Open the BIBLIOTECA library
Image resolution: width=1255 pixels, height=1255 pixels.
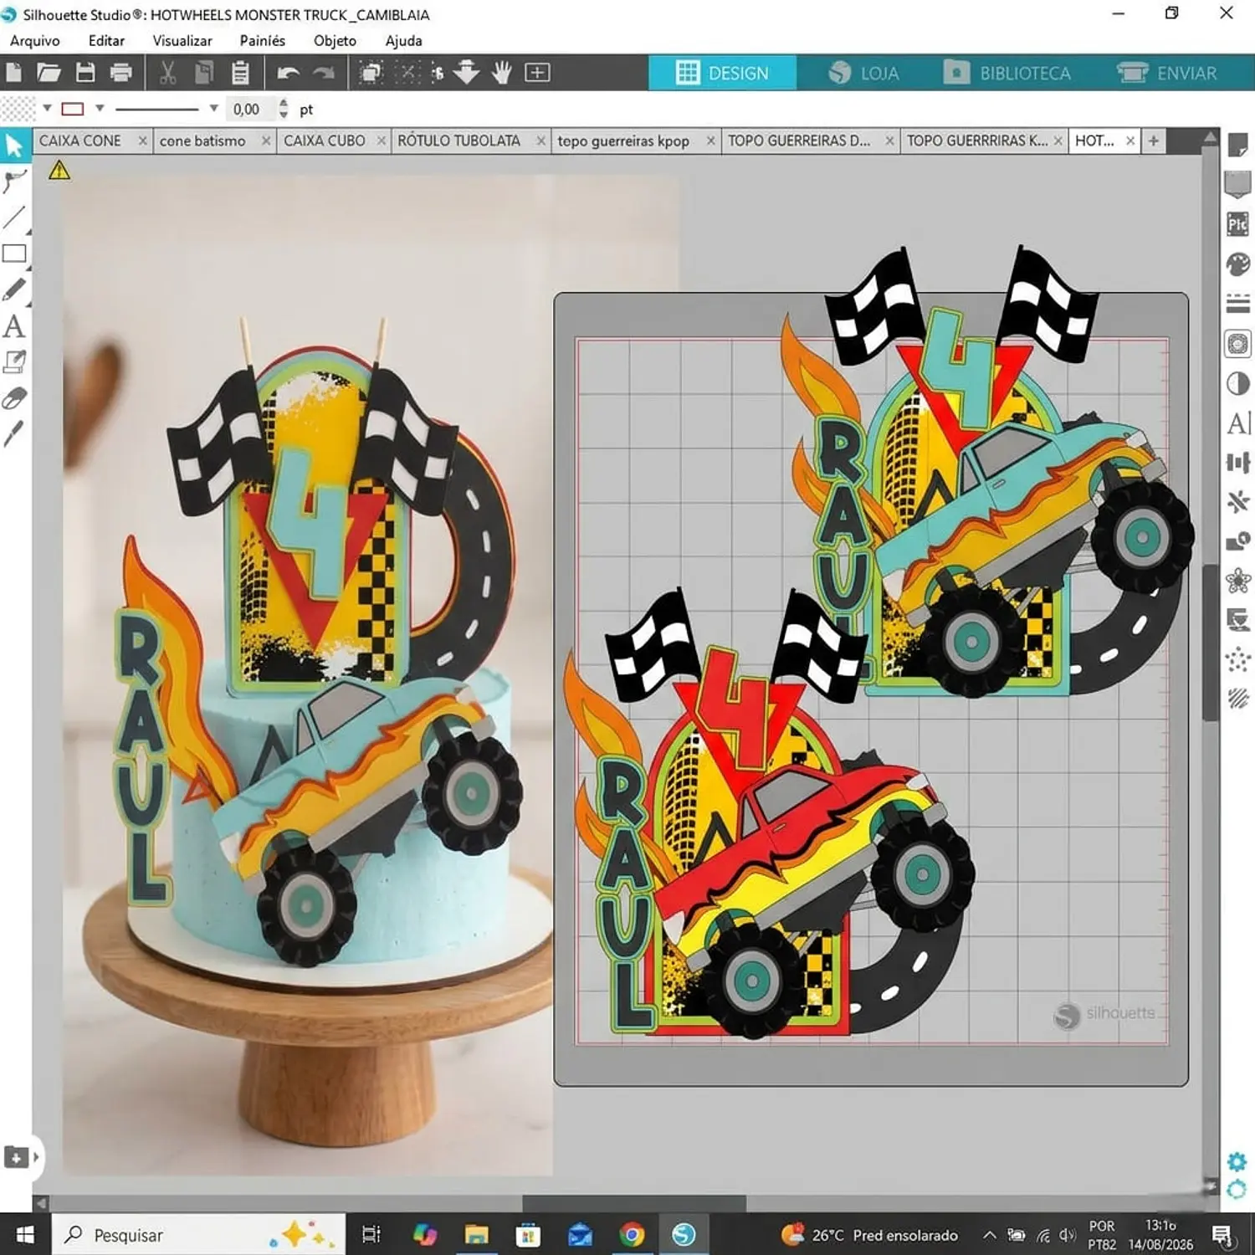click(x=1008, y=73)
